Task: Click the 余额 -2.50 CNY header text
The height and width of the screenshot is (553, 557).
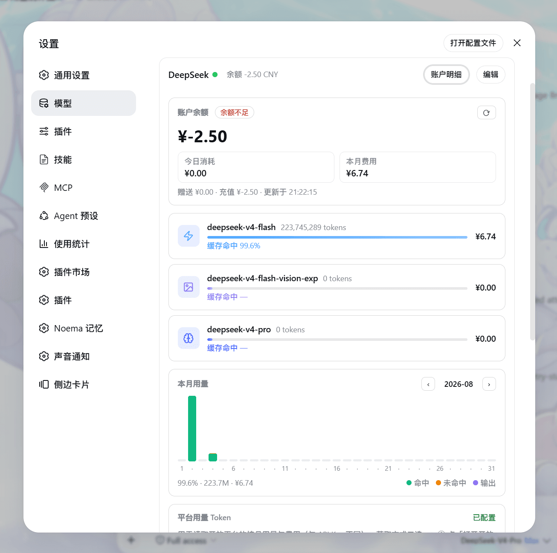Action: coord(252,75)
